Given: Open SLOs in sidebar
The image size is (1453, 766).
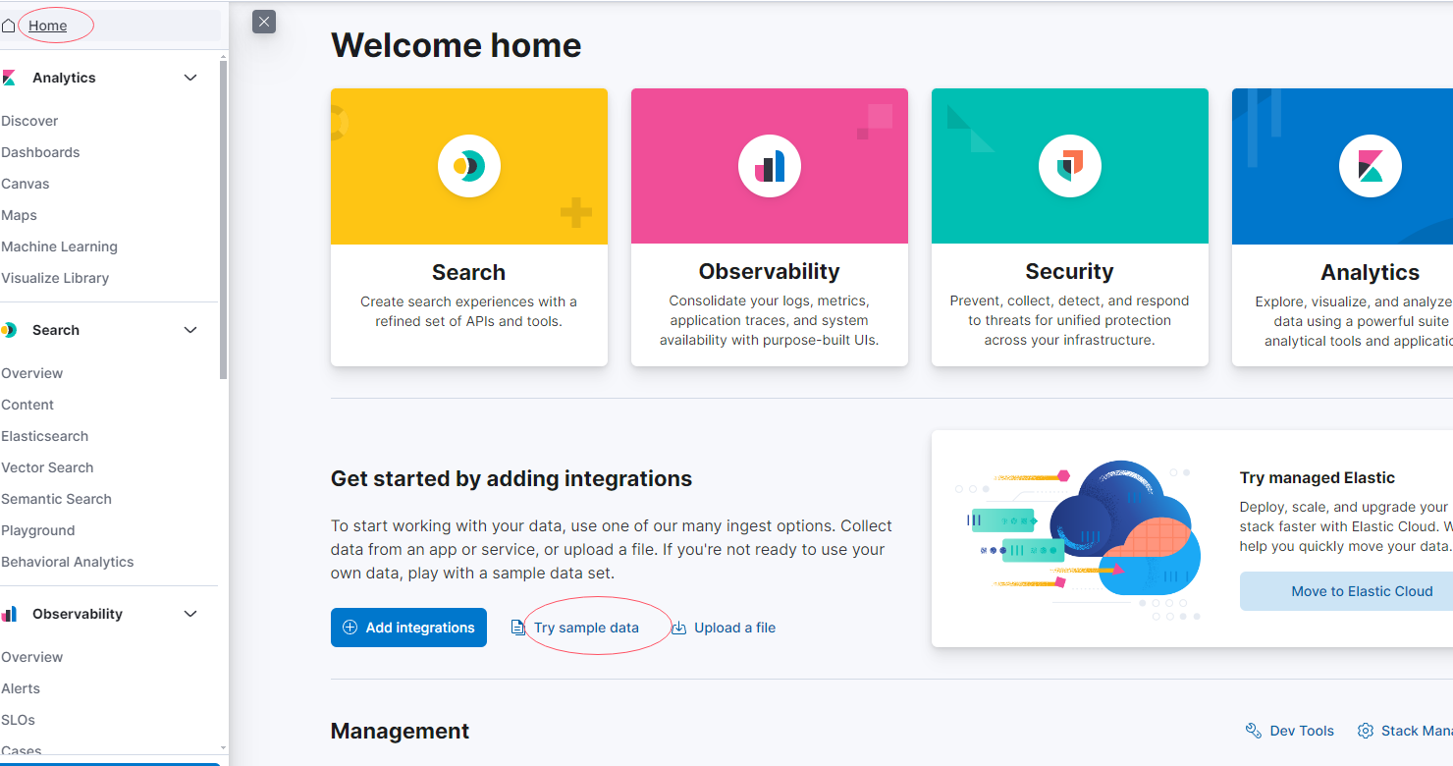Looking at the screenshot, I should pos(18,720).
